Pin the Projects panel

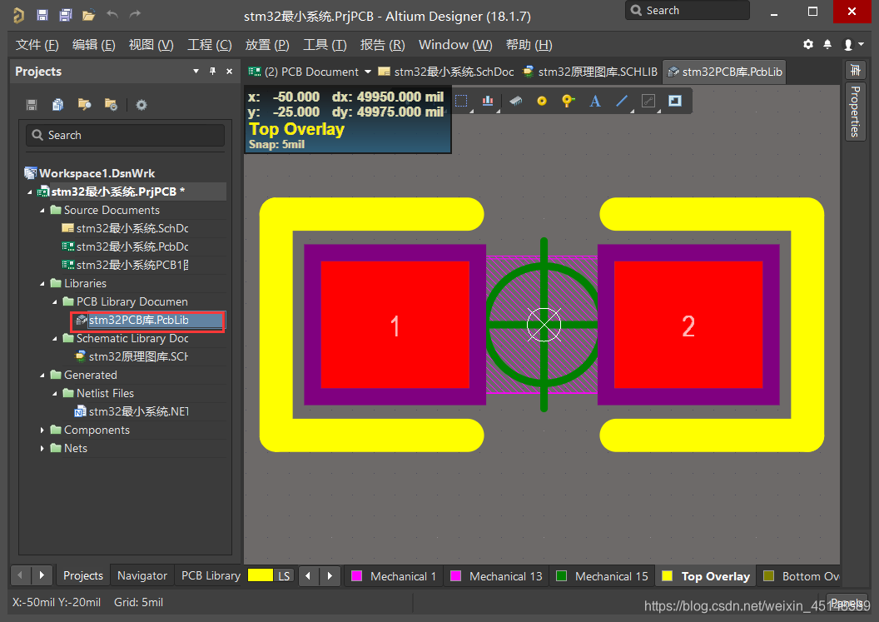(x=212, y=72)
